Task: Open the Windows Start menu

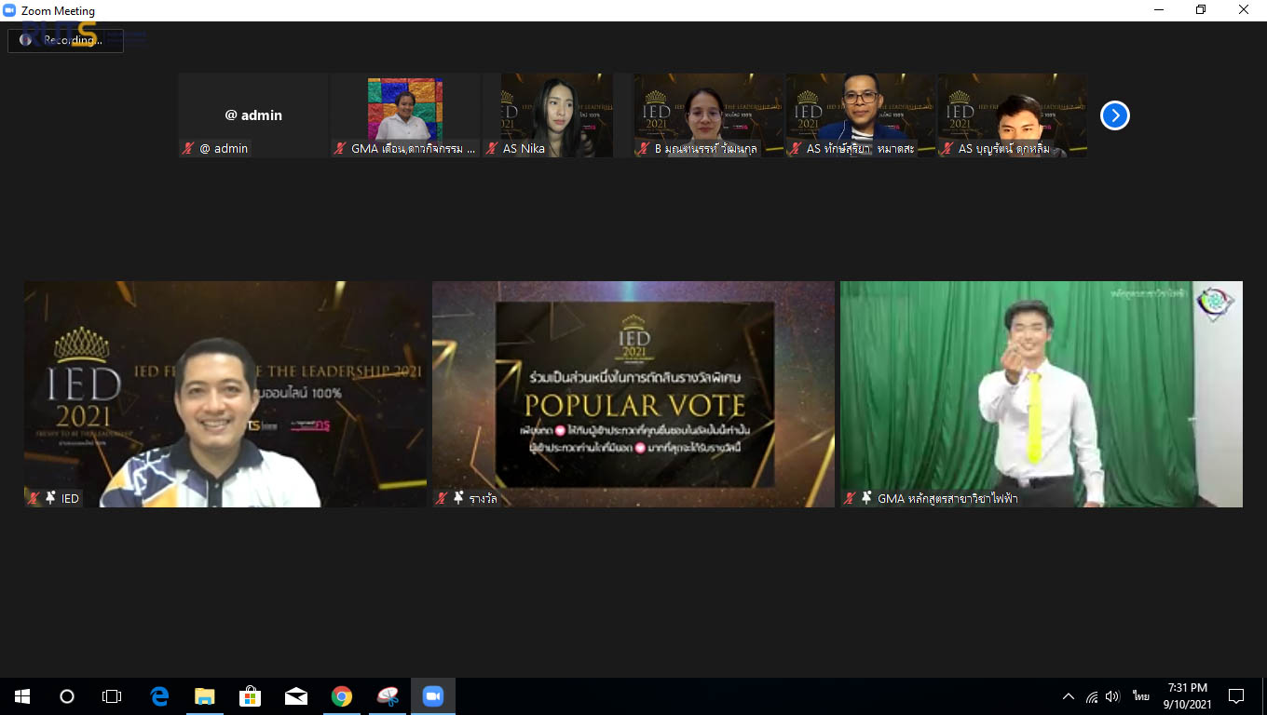Action: click(22, 696)
